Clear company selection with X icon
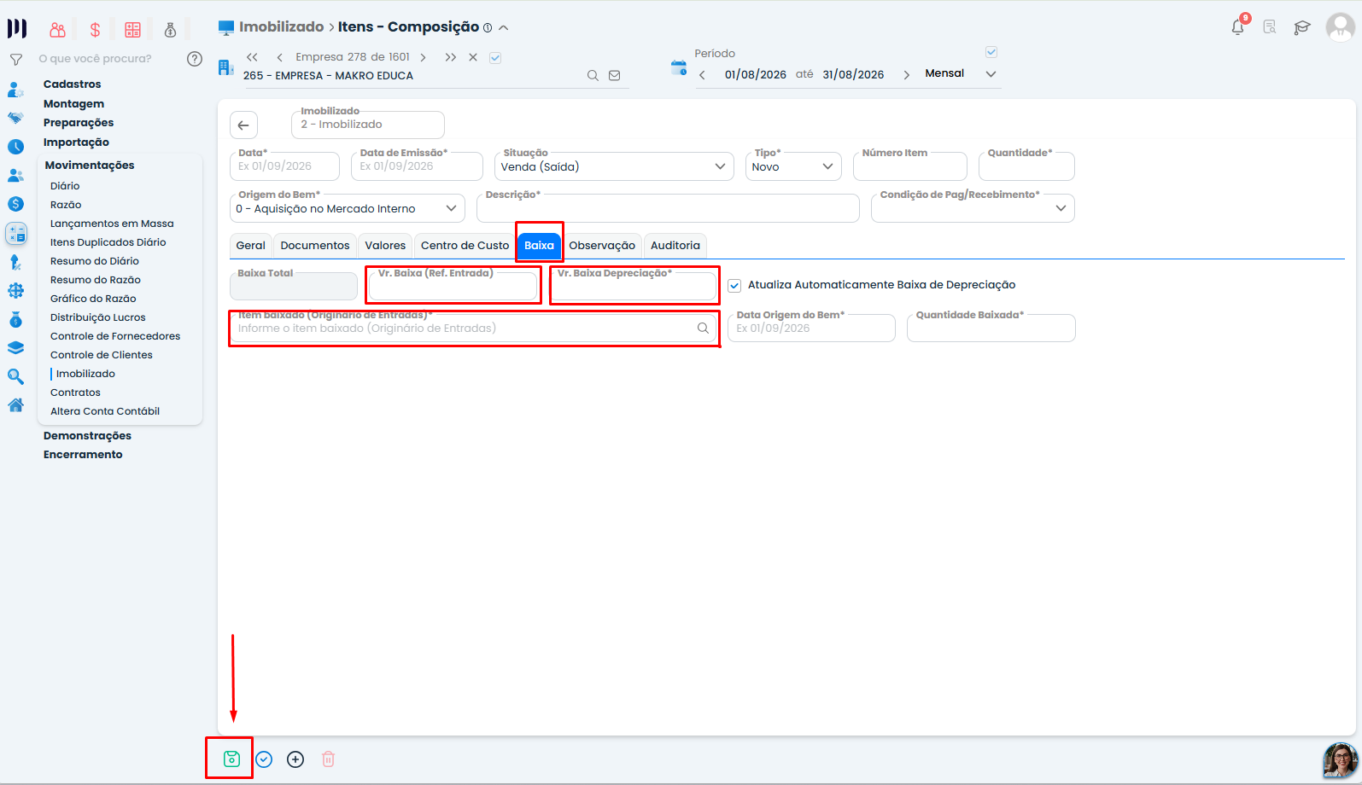The width and height of the screenshot is (1362, 785). [x=473, y=57]
